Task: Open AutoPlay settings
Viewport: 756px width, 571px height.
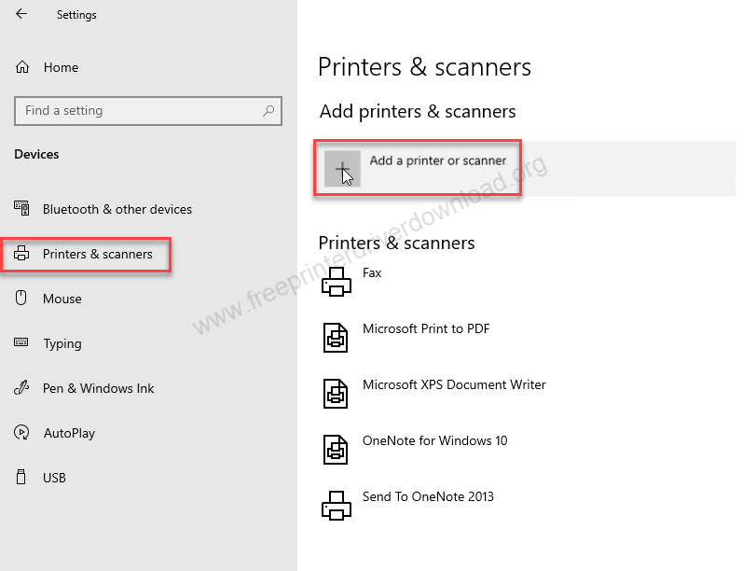Action: (69, 433)
